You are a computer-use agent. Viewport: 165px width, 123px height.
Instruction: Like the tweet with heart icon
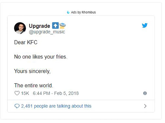point(17,93)
